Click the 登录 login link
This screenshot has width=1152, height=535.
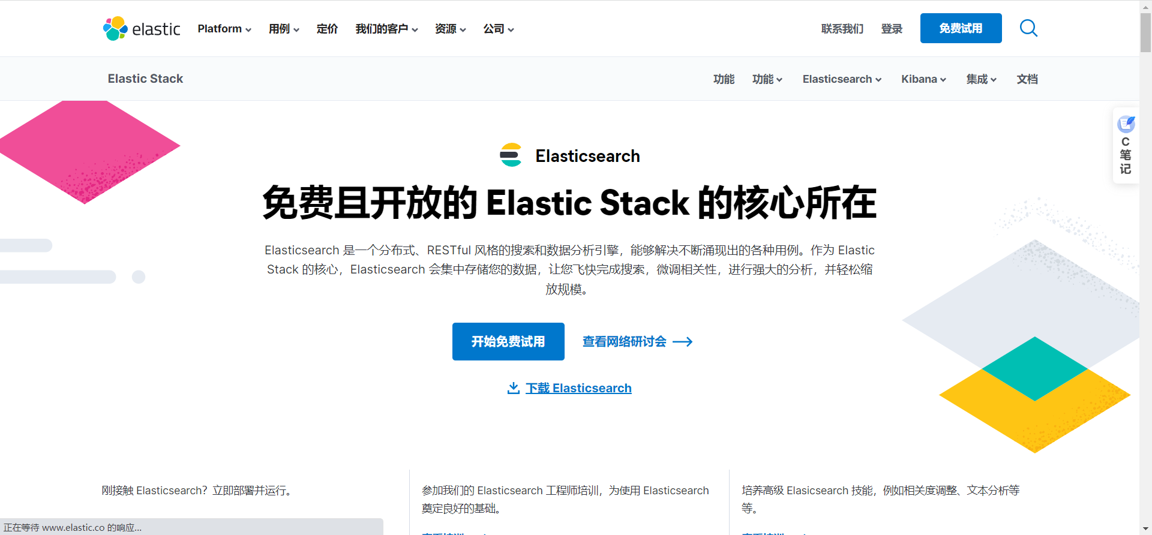892,29
